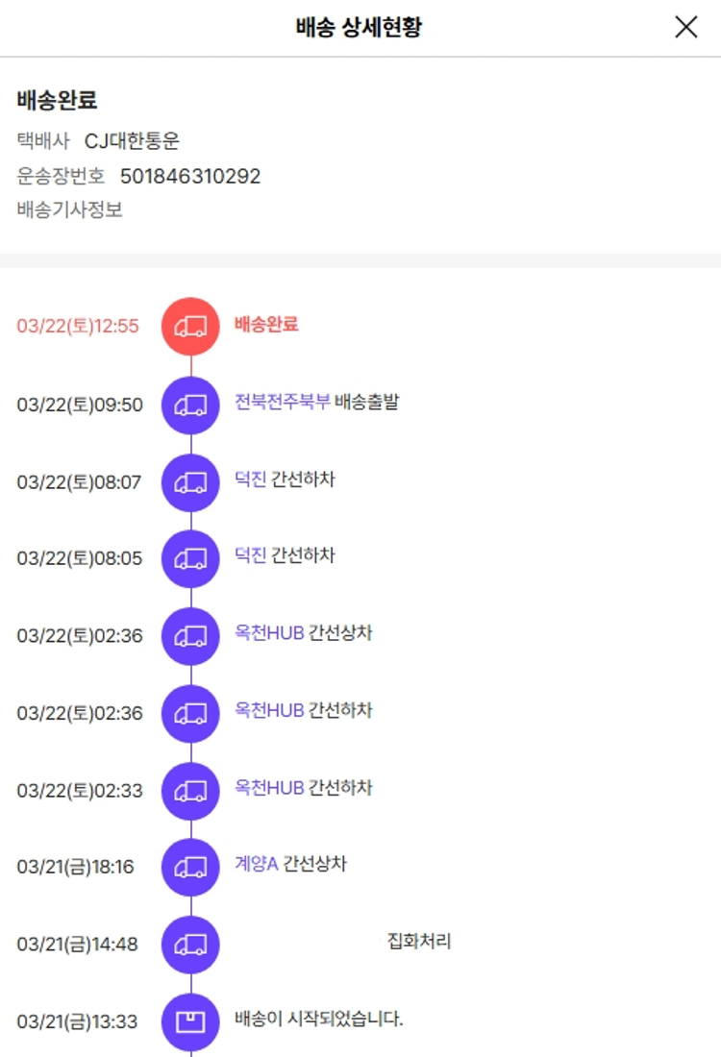Open the 전북전주북부 branch link
721x1057 pixels.
tap(283, 403)
